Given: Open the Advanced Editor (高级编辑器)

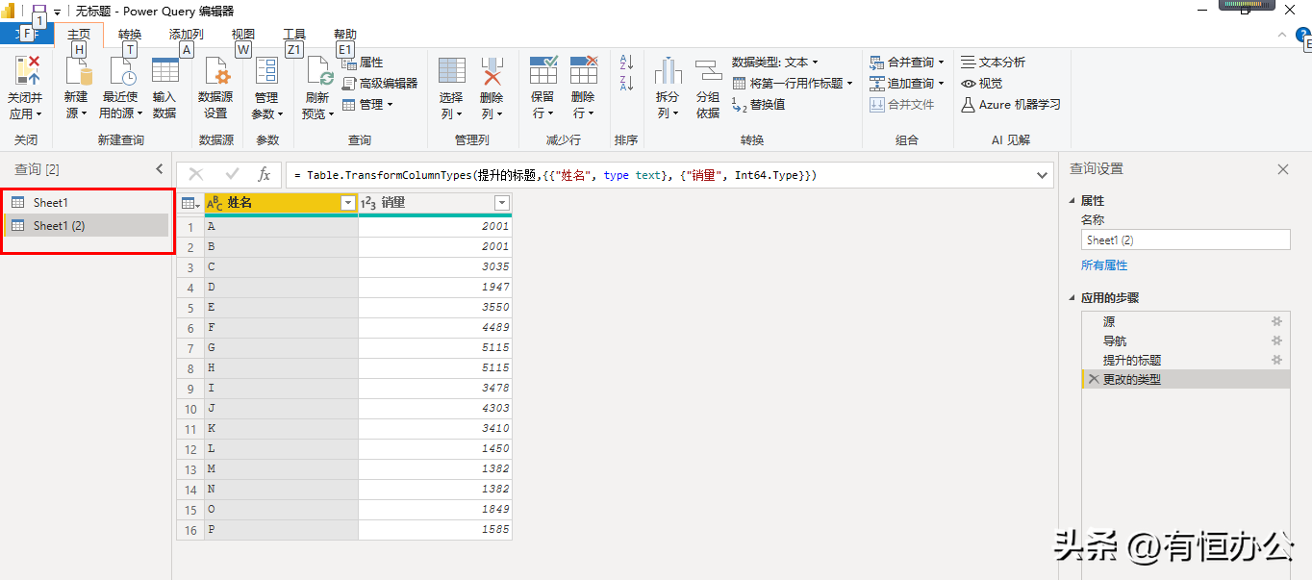Looking at the screenshot, I should [380, 84].
